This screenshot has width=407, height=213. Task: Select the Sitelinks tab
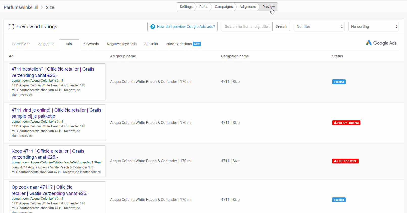pyautogui.click(x=151, y=44)
